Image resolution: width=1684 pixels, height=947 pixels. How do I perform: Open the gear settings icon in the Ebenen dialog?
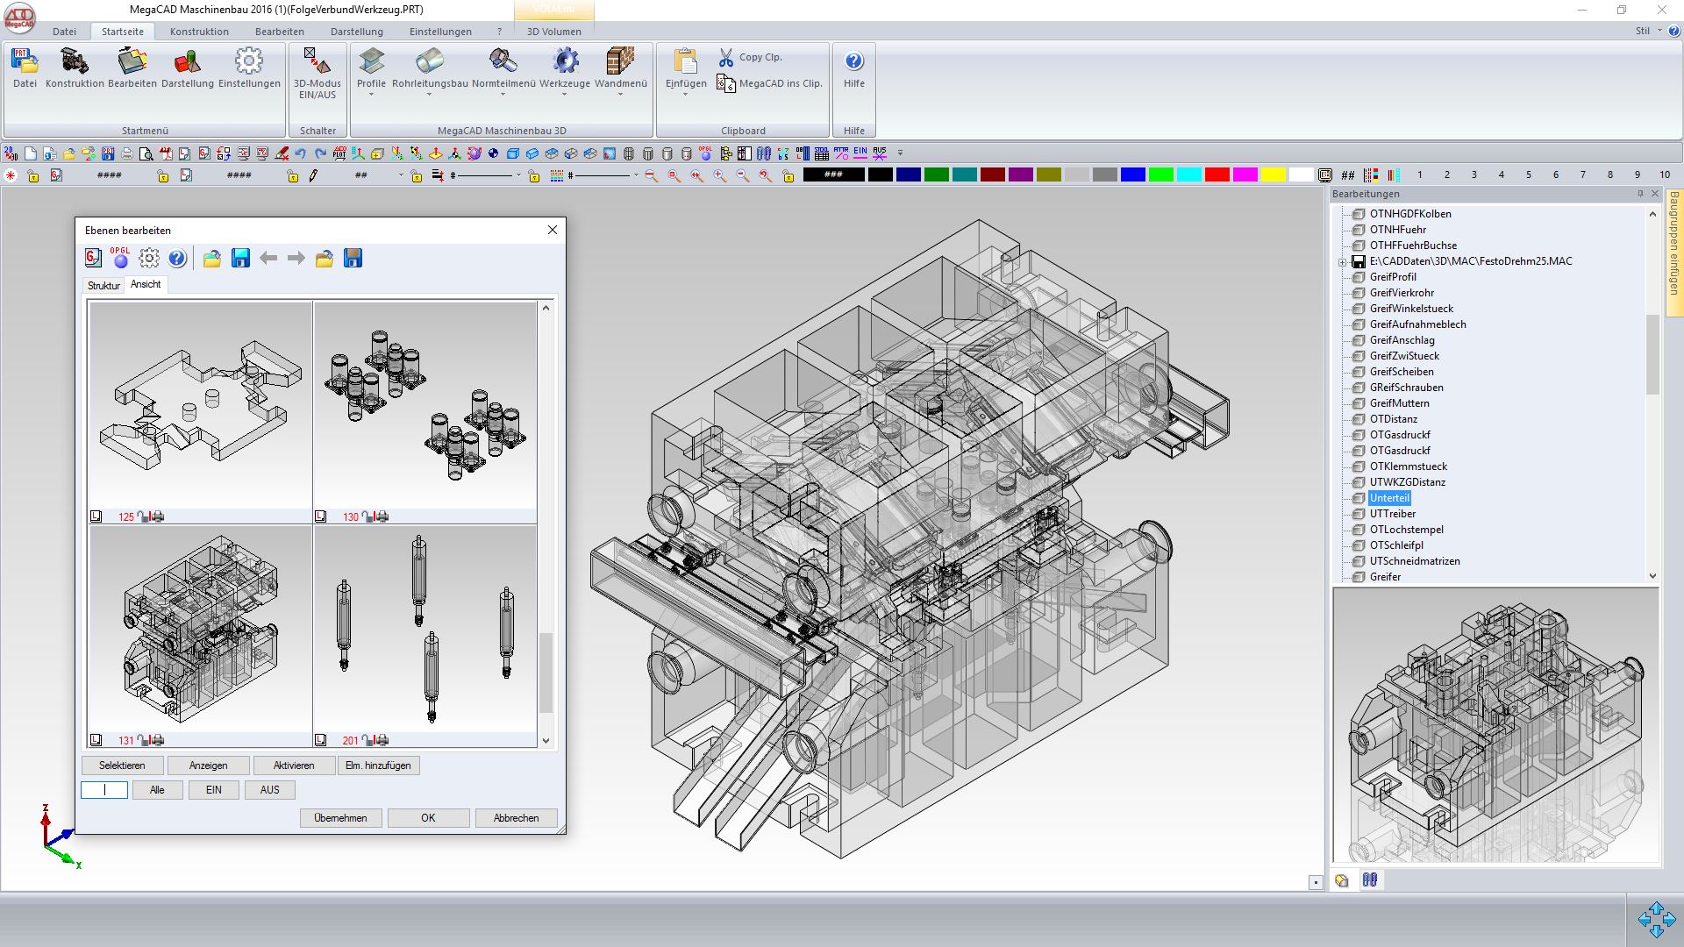click(x=149, y=258)
